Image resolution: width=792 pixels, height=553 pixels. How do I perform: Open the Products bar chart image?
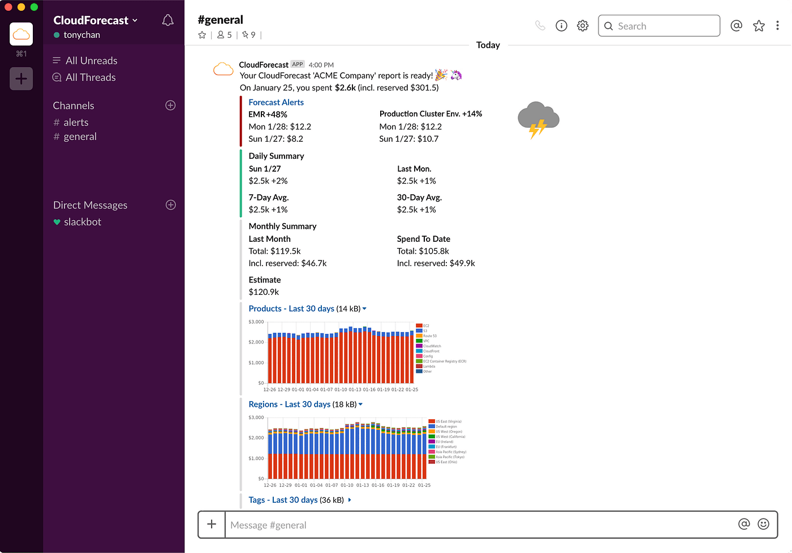(358, 356)
